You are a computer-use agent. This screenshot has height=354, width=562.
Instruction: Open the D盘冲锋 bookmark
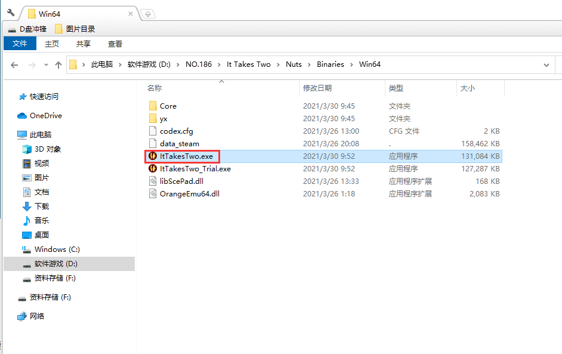(27, 29)
